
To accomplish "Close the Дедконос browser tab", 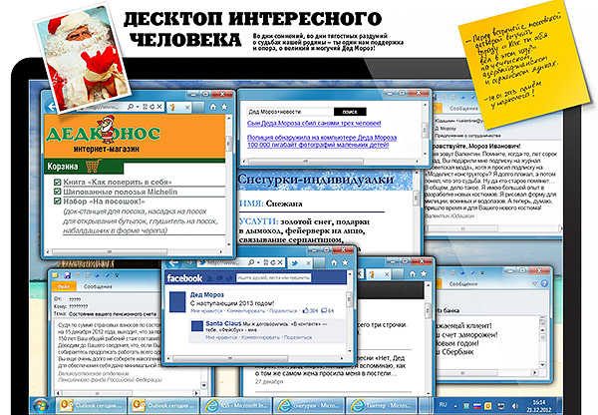I will click(187, 108).
